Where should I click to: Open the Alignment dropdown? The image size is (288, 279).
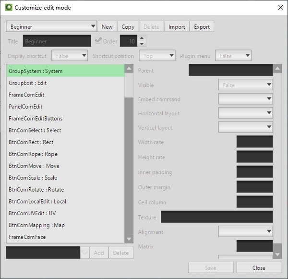point(246,231)
